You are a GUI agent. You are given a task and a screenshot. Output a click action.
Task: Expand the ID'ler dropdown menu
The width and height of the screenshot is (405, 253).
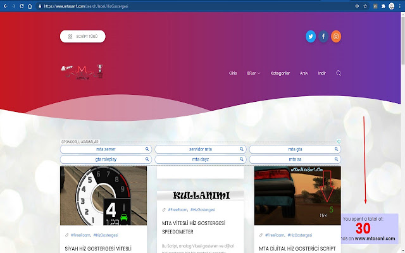point(253,73)
